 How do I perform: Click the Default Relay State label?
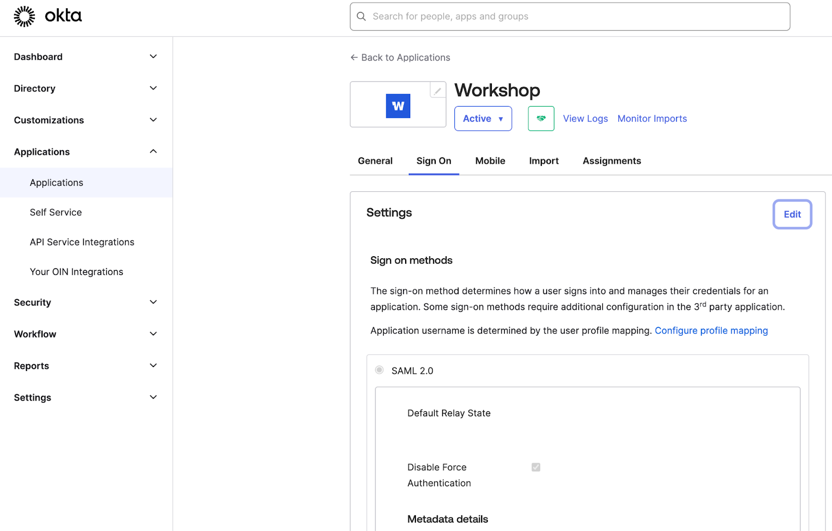pyautogui.click(x=449, y=413)
